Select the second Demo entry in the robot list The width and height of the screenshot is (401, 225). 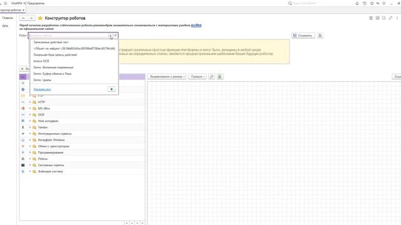(74, 74)
